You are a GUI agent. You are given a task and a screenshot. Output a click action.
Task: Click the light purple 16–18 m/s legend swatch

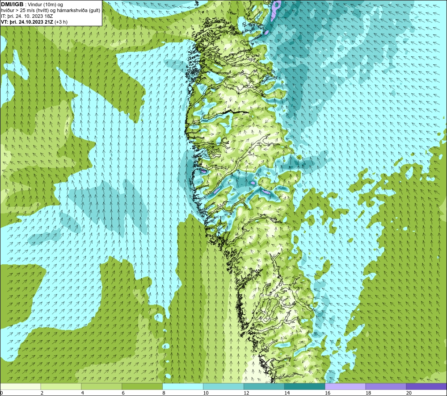point(345,386)
